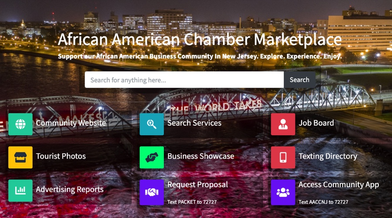Open the Job Board text link
The height and width of the screenshot is (218, 392).
click(316, 123)
